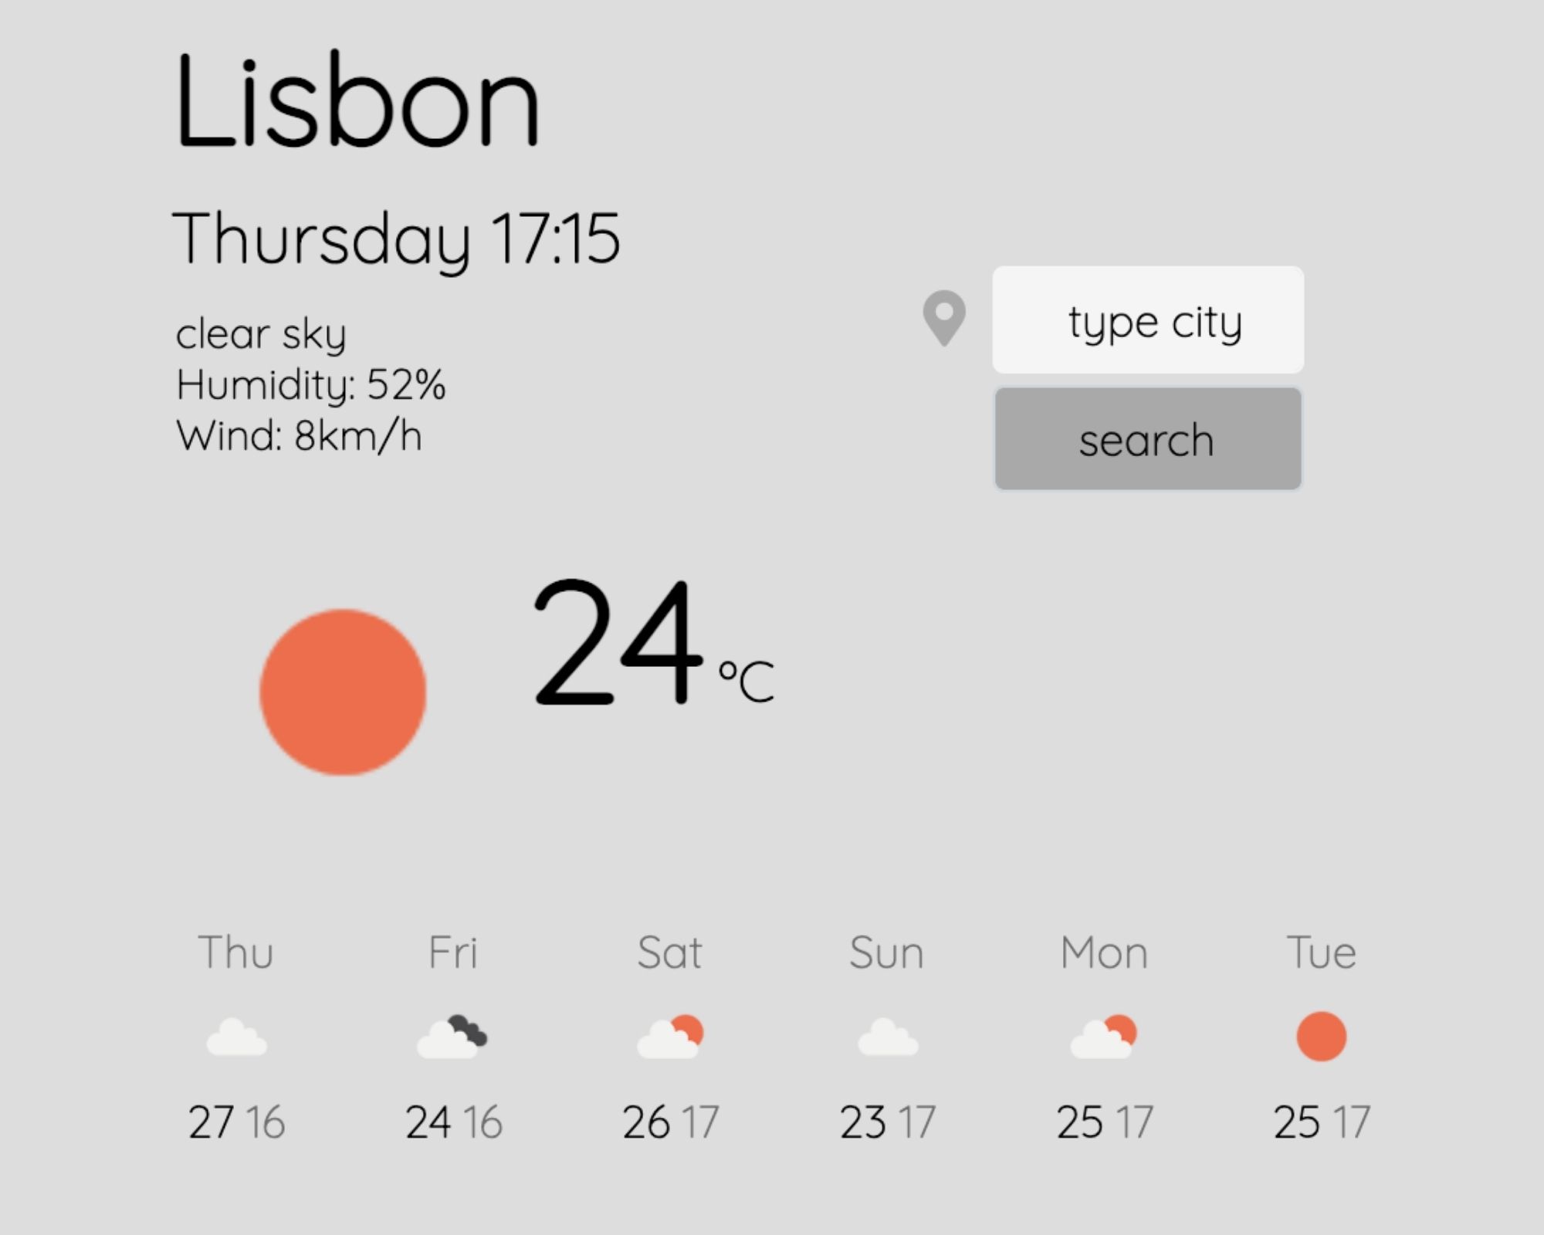Click the full sun icon for Tuesday

coord(1322,1036)
